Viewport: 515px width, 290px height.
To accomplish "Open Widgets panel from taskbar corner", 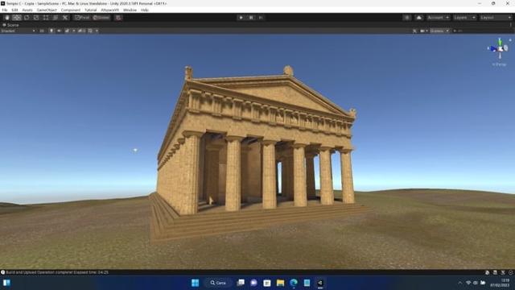I will pos(6,283).
